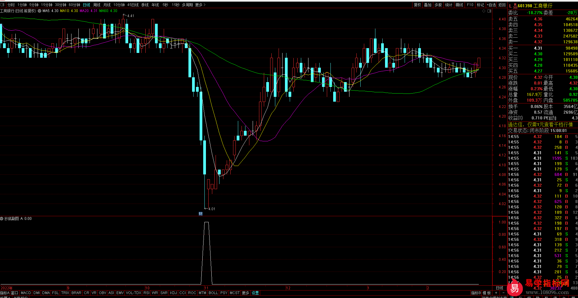
Task: Apply the RSI indicator
Action: coord(147,293)
